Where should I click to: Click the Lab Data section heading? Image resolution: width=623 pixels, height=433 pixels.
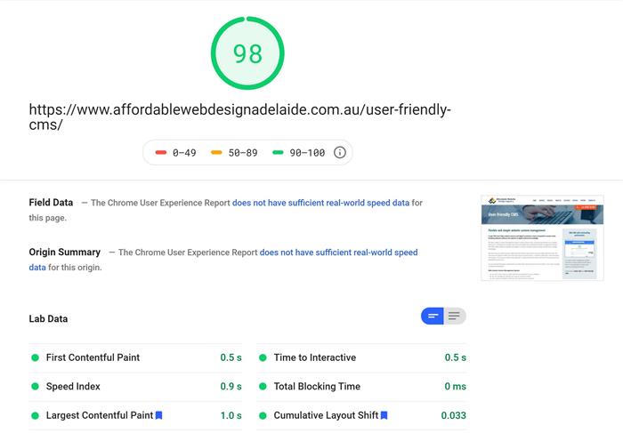coord(48,318)
